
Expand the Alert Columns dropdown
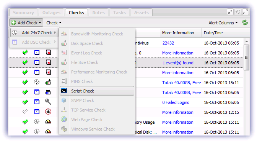point(223,23)
